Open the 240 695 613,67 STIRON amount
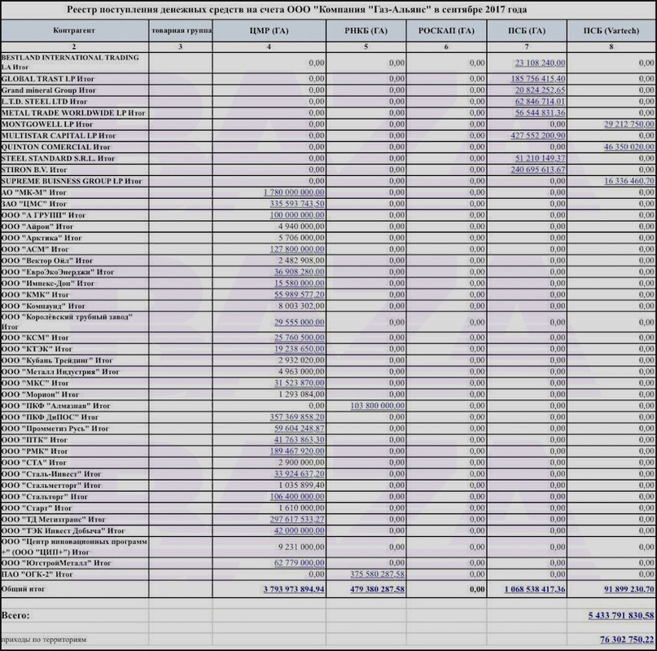Image resolution: width=657 pixels, height=651 pixels. coord(537,169)
